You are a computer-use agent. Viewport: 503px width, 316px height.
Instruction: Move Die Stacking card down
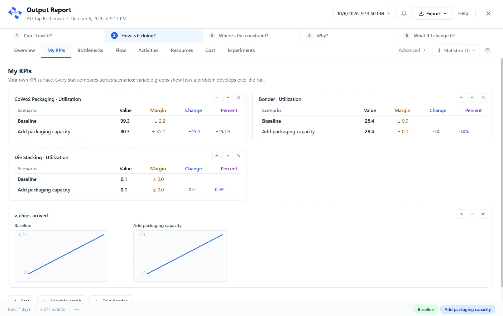tap(228, 156)
